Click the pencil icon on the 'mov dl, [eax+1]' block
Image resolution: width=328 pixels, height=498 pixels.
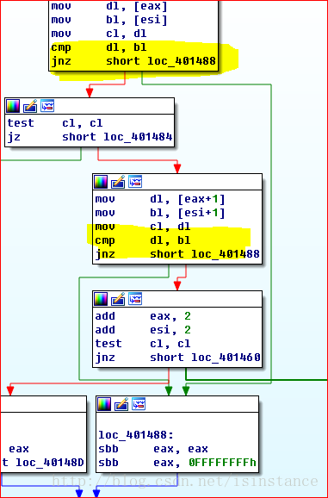118,182
